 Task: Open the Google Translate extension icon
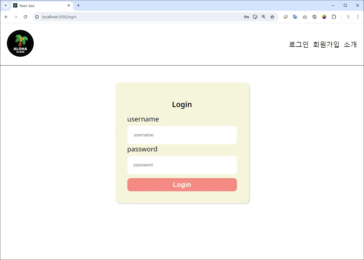(x=295, y=17)
